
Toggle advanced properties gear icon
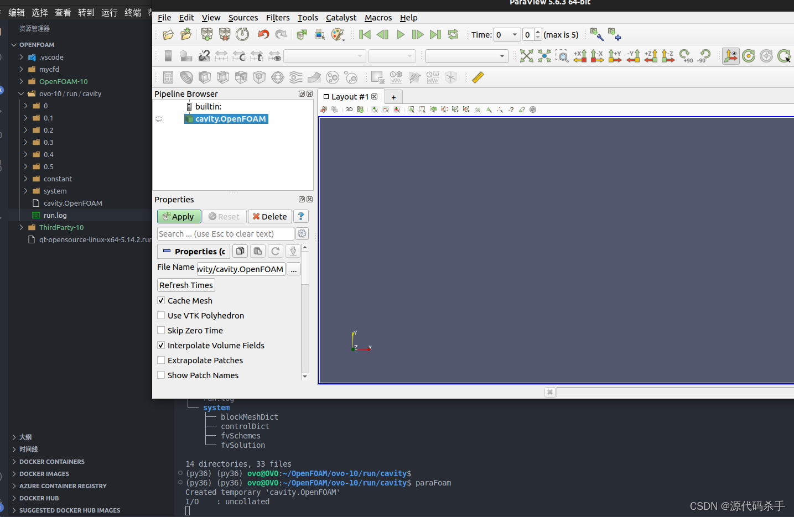point(302,234)
